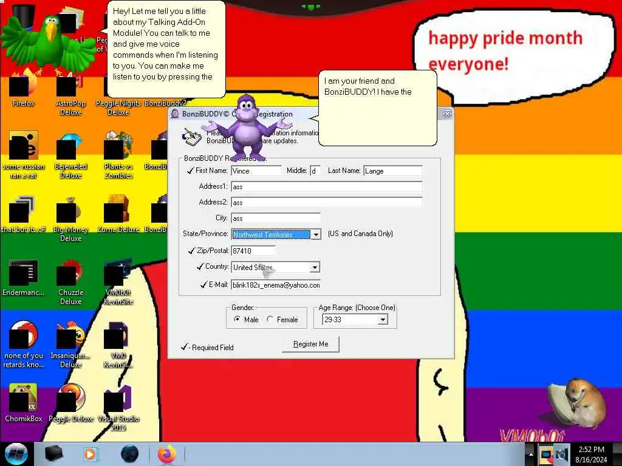
Task: Click the Zip/Postal field with 87410
Action: (253, 251)
